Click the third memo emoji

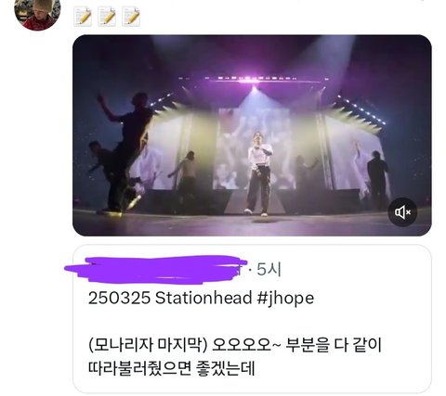click(x=131, y=16)
